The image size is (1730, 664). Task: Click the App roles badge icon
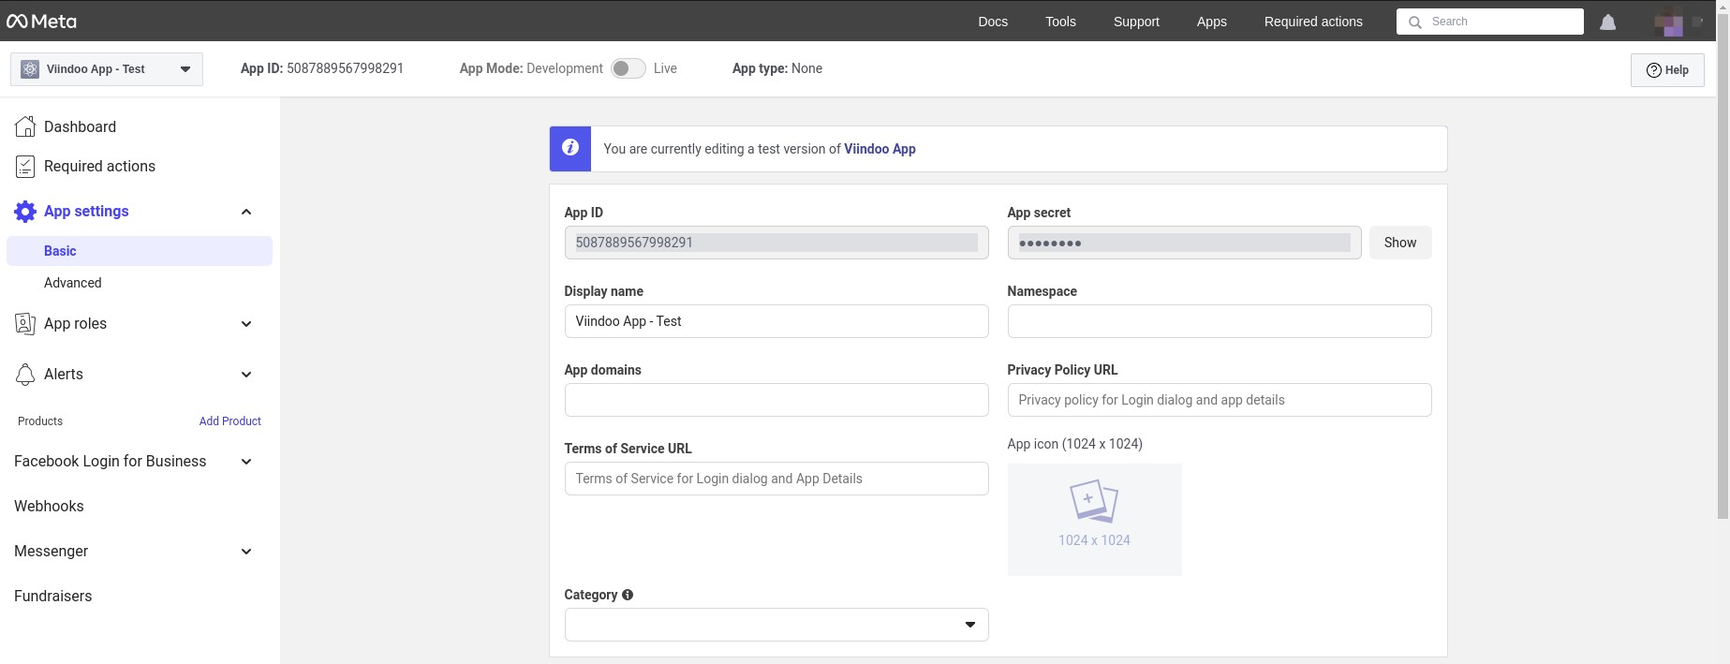click(25, 324)
